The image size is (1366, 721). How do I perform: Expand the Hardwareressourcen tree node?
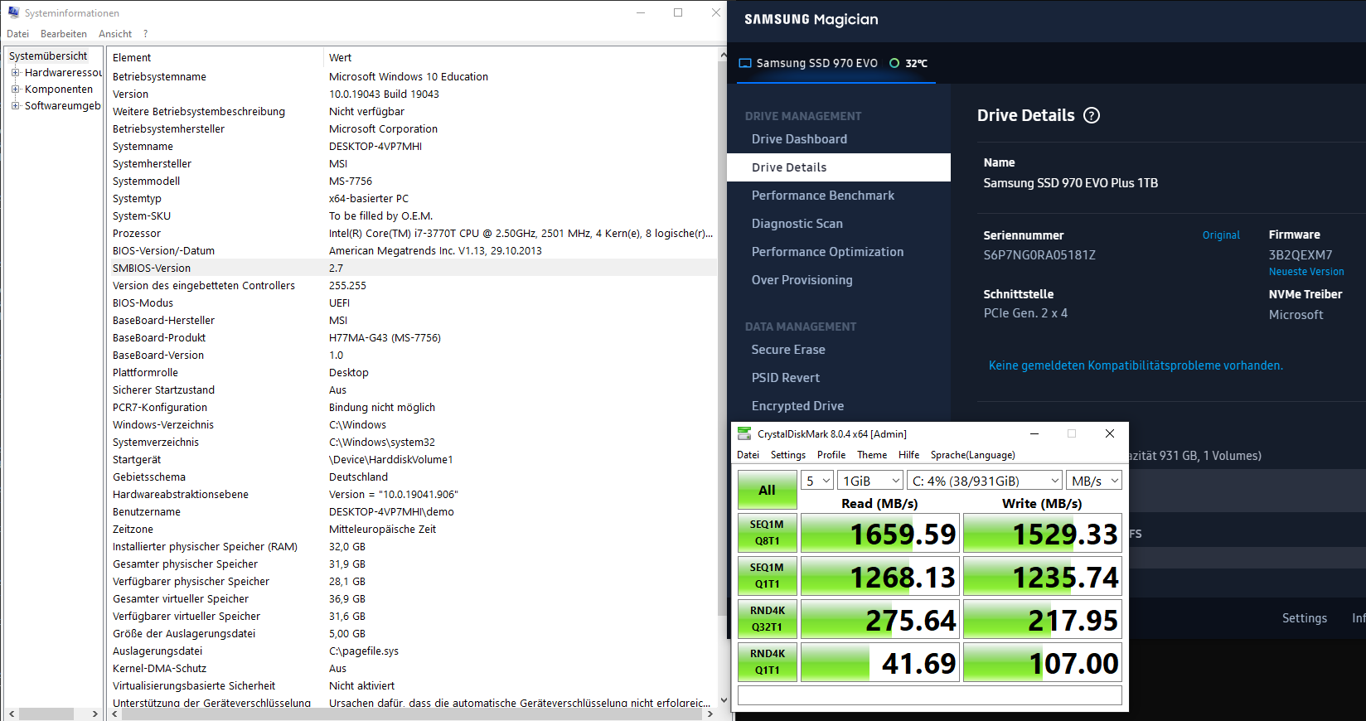tap(15, 72)
